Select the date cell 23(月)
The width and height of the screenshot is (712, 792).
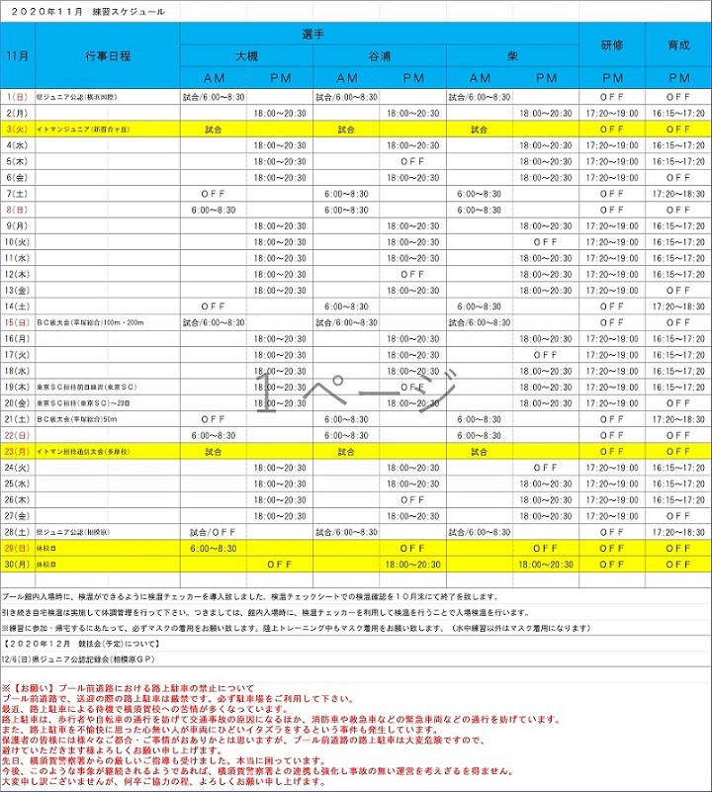click(x=18, y=452)
